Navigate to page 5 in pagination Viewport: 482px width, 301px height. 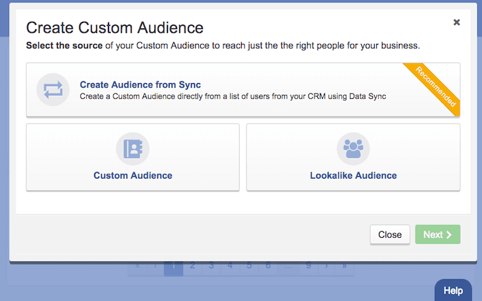coord(249,265)
